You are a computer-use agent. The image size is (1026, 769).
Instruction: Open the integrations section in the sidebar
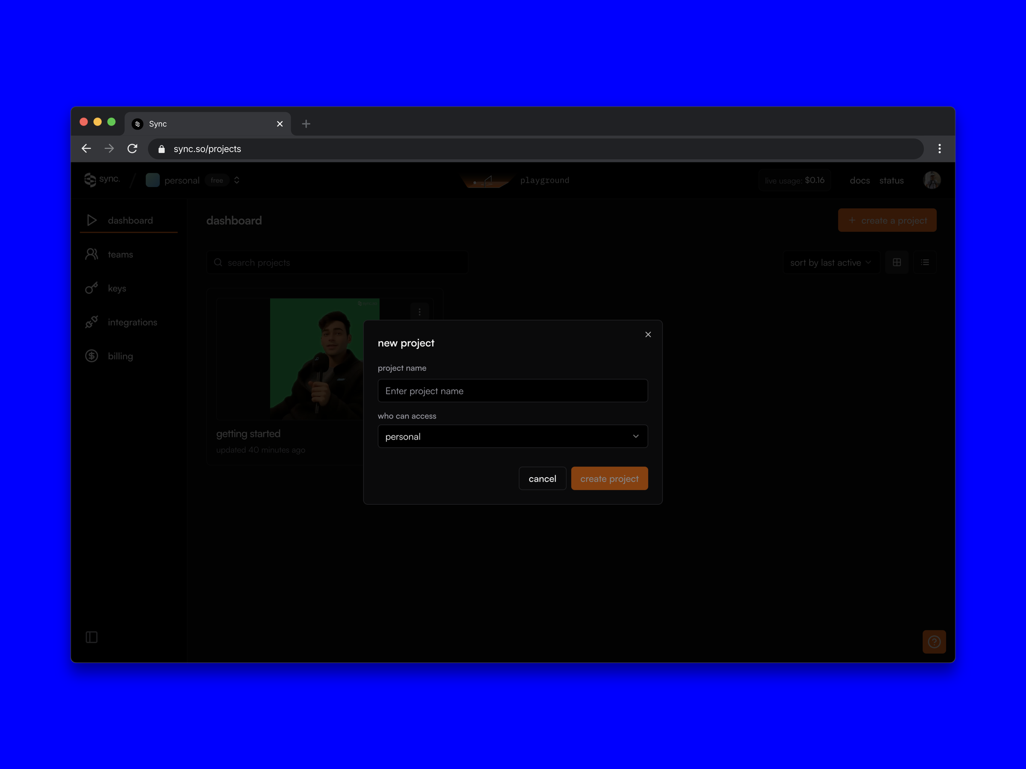click(x=132, y=322)
